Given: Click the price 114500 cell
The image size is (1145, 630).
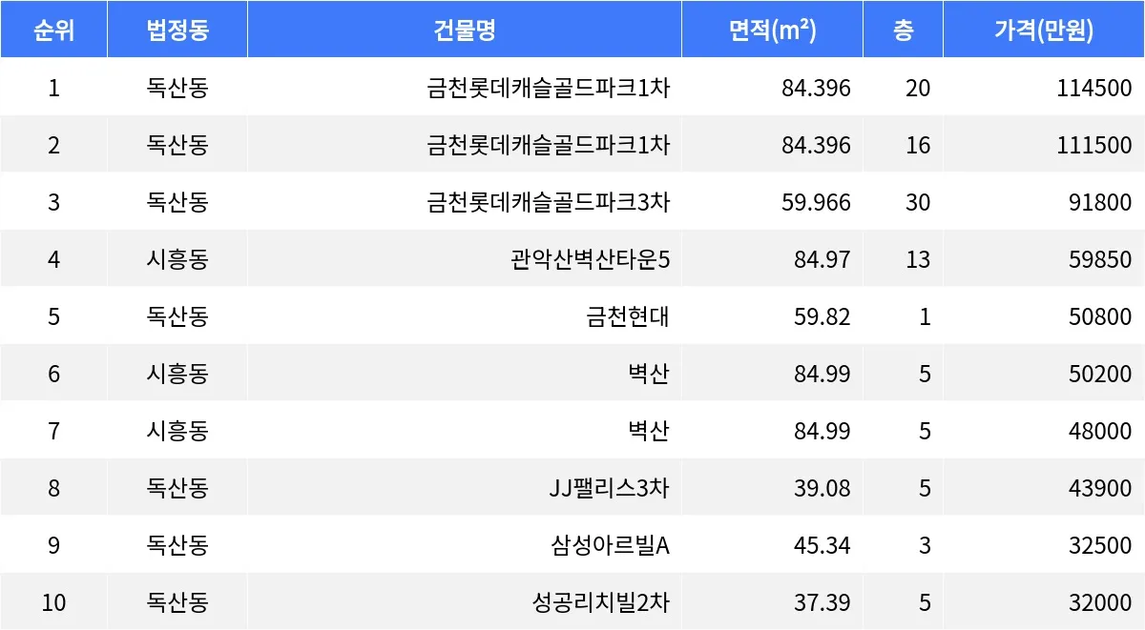Looking at the screenshot, I should pos(1094,89).
